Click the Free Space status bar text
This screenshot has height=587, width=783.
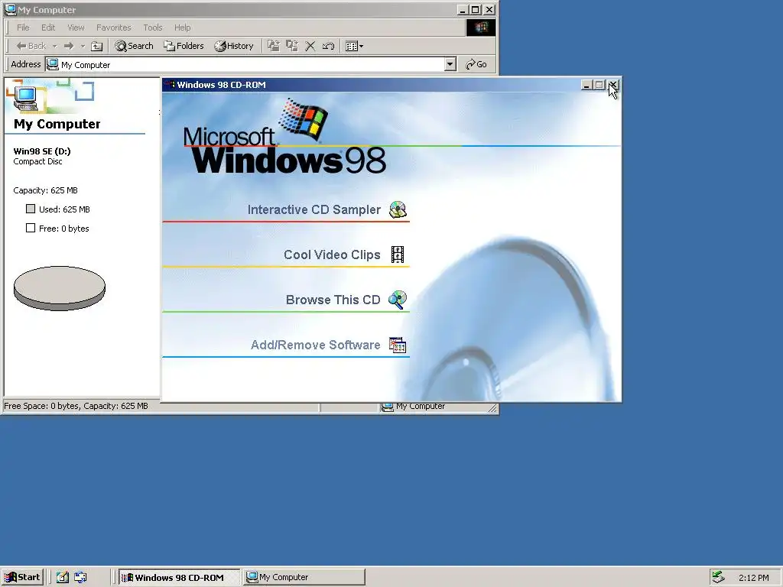coord(76,406)
